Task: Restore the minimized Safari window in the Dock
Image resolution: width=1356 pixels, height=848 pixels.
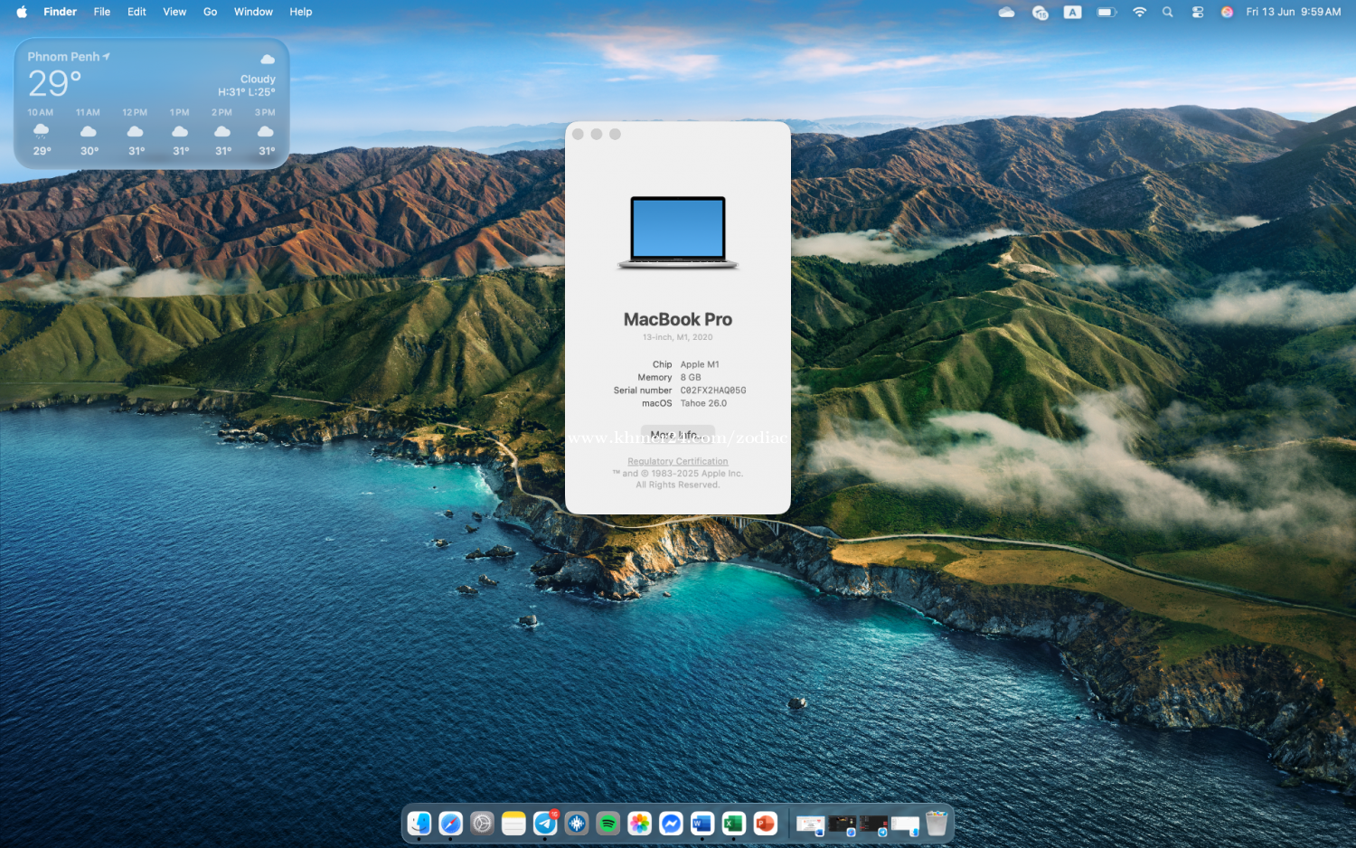Action: [842, 824]
